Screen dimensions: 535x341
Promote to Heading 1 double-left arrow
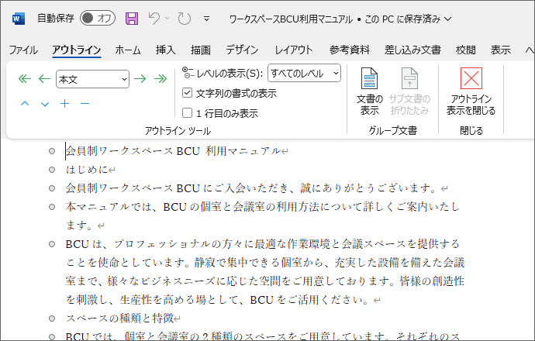click(x=25, y=79)
